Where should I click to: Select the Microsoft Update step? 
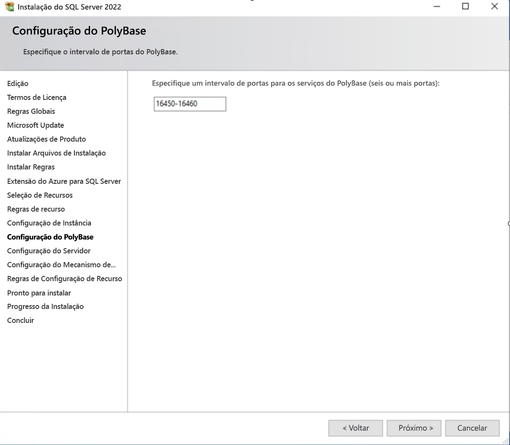coord(35,125)
